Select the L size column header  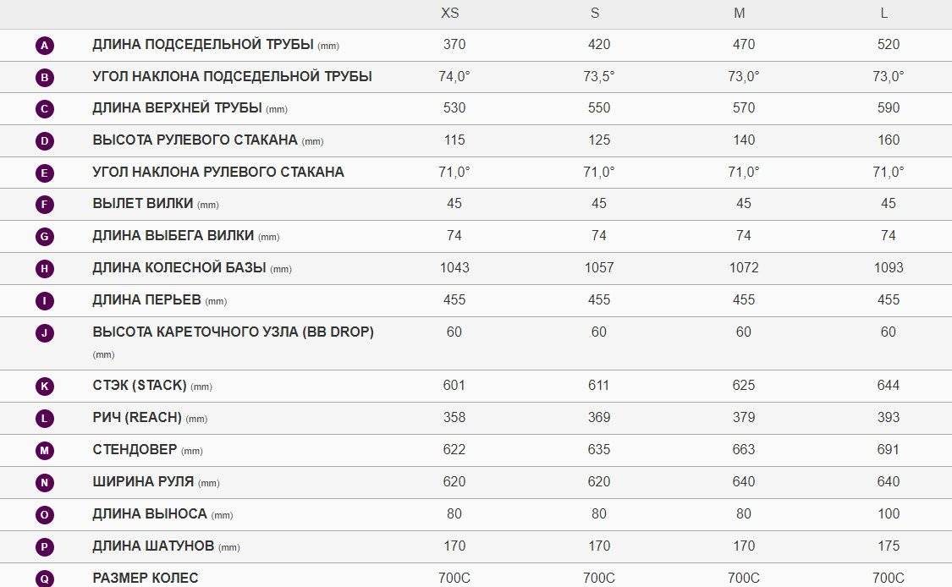[884, 14]
